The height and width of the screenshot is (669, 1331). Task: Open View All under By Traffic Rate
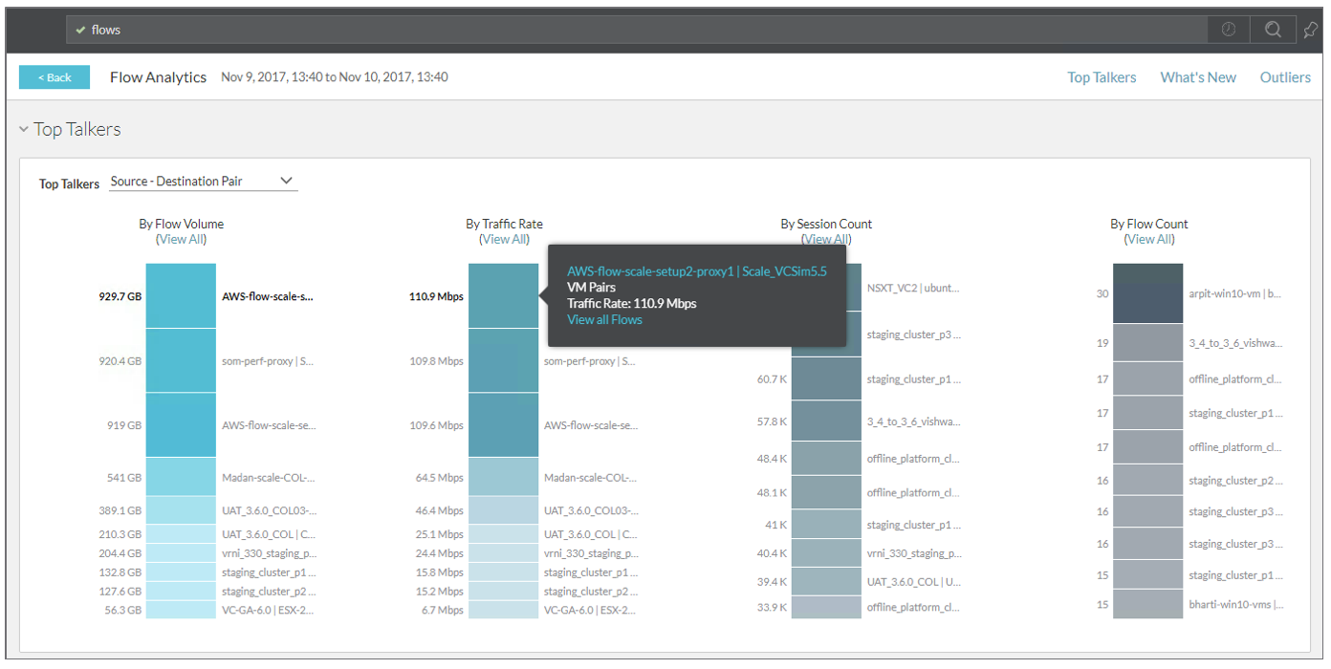[x=504, y=239]
